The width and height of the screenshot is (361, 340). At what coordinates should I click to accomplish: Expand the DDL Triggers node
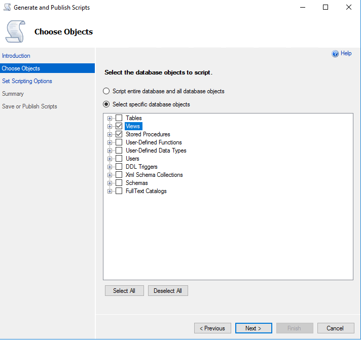point(110,167)
